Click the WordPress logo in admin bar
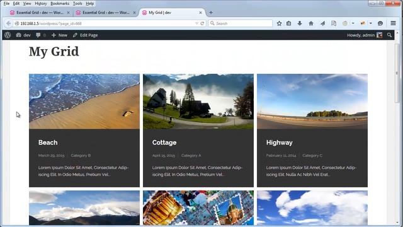This screenshot has width=403, height=227. point(8,35)
